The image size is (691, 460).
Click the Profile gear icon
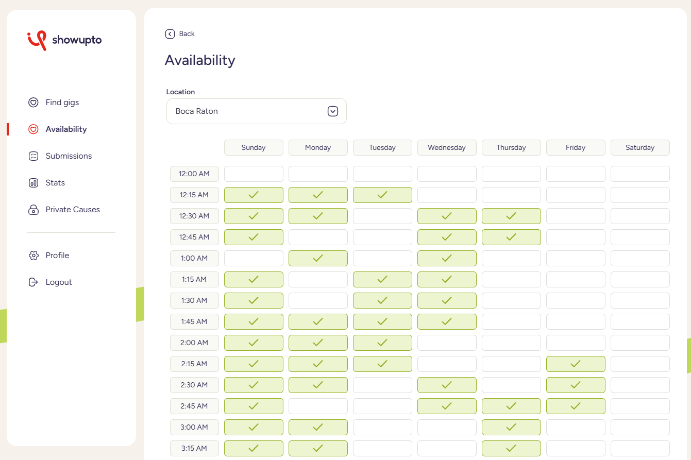coord(33,255)
